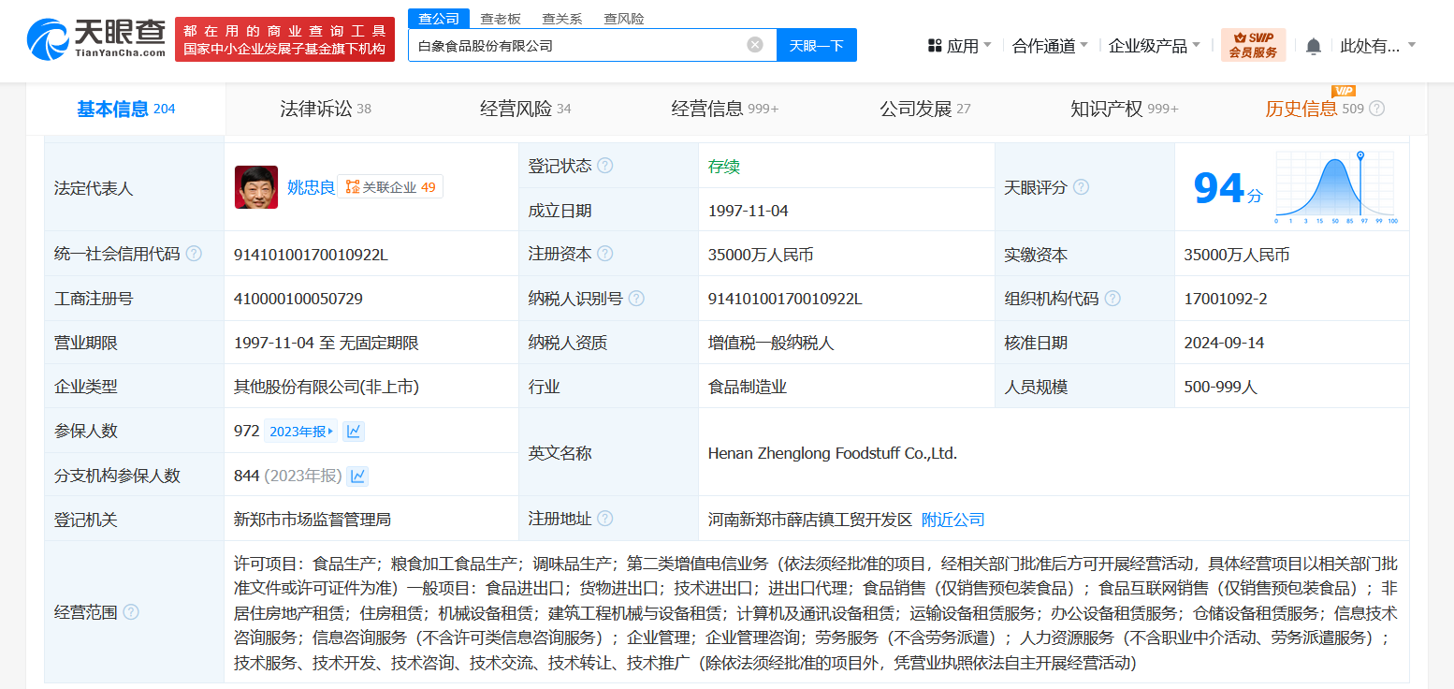The height and width of the screenshot is (689, 1454).
Task: Open the 2023年报 year selector
Action: [301, 432]
